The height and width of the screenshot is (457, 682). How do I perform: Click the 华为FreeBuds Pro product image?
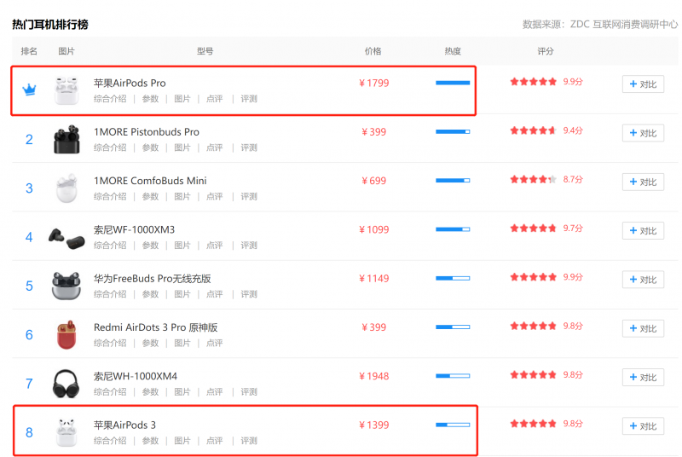click(x=66, y=286)
